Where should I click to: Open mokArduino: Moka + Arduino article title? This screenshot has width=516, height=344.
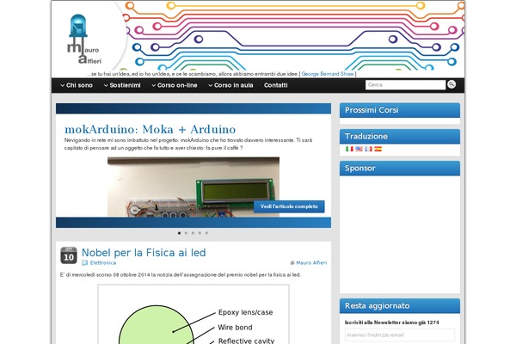(x=150, y=129)
